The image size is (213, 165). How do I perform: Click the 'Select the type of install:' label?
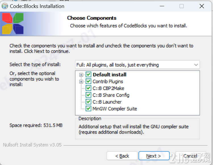pos(35,64)
